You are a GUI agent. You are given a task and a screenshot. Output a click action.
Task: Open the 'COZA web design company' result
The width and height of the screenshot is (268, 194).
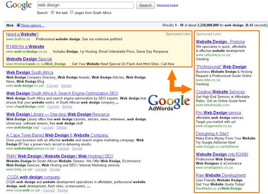[x=33, y=177]
